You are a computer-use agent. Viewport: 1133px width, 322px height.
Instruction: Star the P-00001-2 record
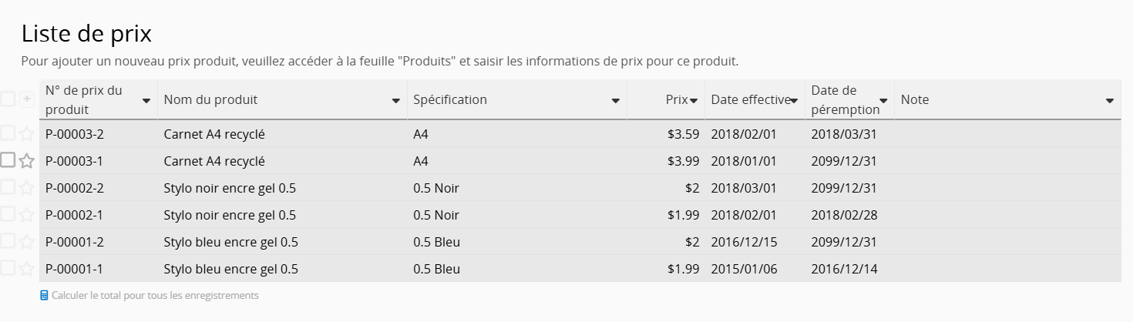click(x=27, y=242)
